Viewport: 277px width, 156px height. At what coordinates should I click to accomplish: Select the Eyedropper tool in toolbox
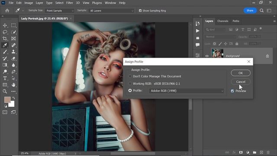(5, 45)
